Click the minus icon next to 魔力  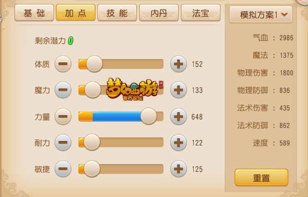[63, 90]
